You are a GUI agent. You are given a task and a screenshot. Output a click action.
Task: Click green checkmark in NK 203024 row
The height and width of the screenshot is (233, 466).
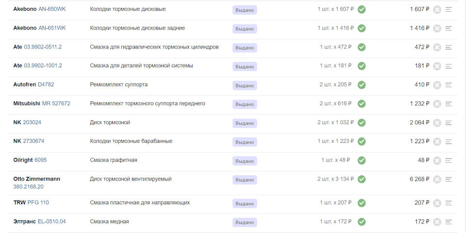tap(361, 123)
